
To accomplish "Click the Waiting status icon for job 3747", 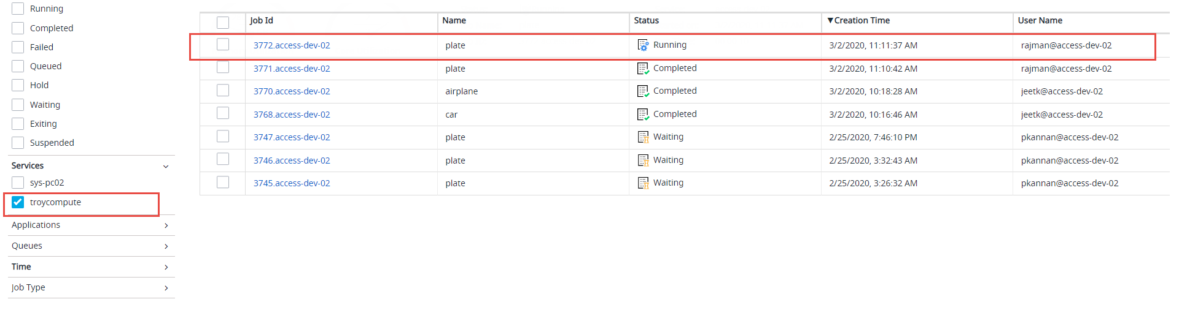I will (643, 137).
